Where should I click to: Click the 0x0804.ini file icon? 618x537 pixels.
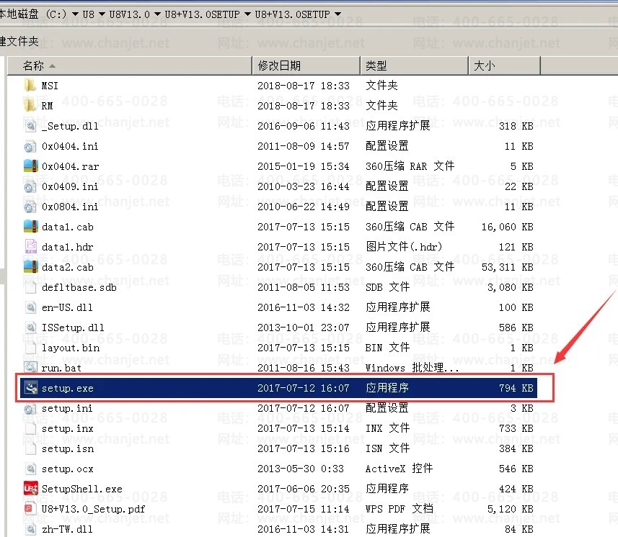(x=30, y=207)
